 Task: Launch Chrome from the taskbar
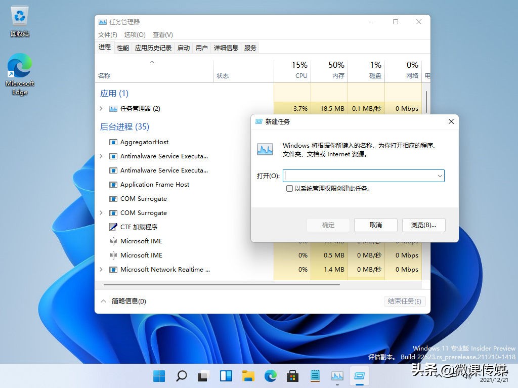tap(270, 376)
